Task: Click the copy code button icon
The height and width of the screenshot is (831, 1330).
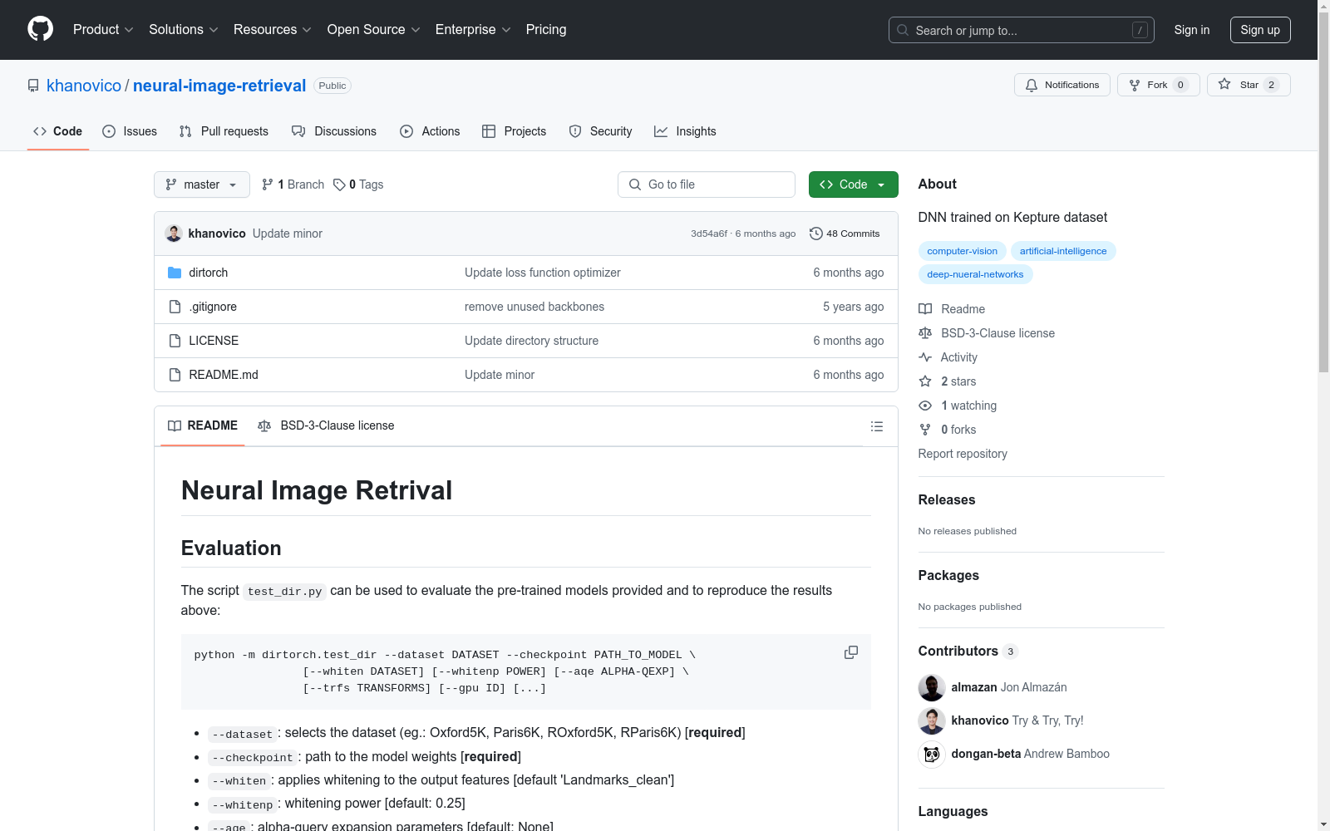Action: click(x=851, y=653)
